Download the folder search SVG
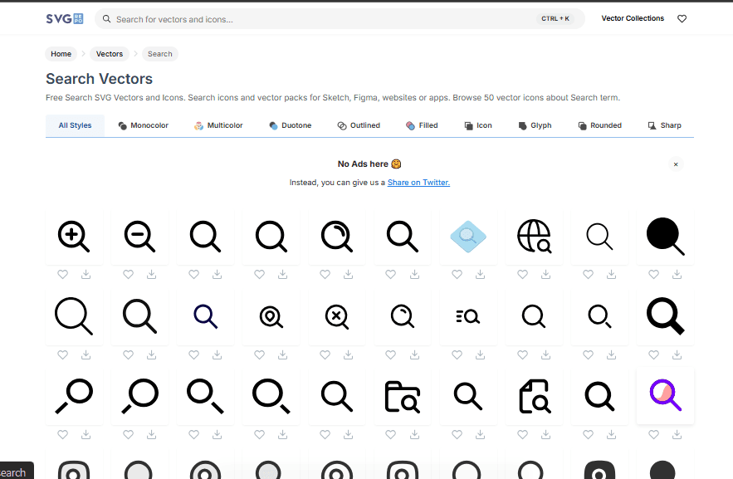Image resolution: width=733 pixels, height=479 pixels. 415,435
